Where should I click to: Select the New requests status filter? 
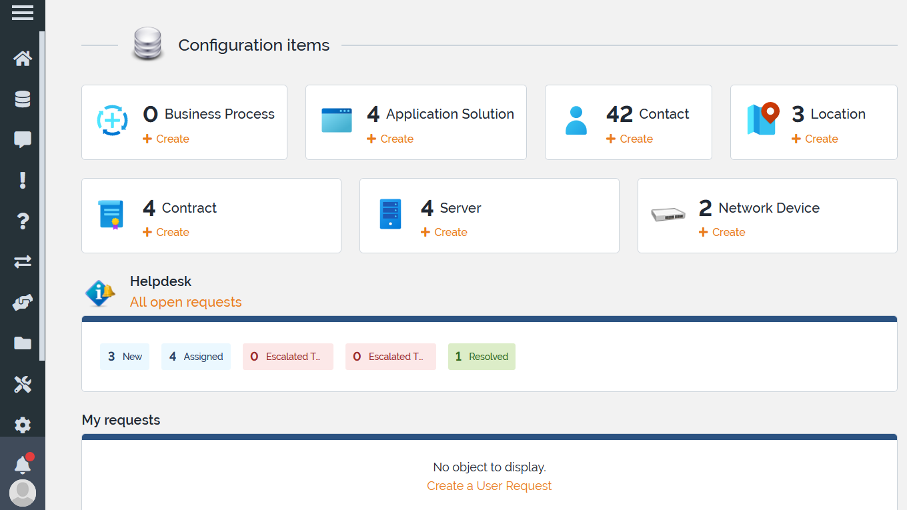click(x=124, y=357)
